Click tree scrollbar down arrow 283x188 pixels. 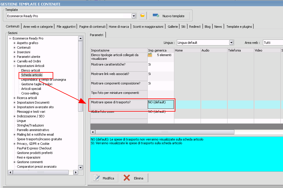click(80, 167)
